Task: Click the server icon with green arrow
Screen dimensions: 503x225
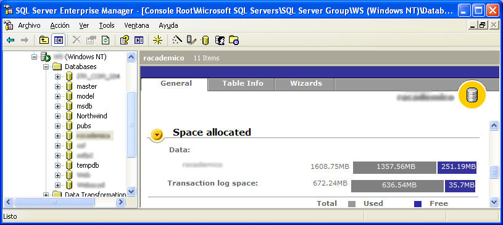Action: pos(46,57)
